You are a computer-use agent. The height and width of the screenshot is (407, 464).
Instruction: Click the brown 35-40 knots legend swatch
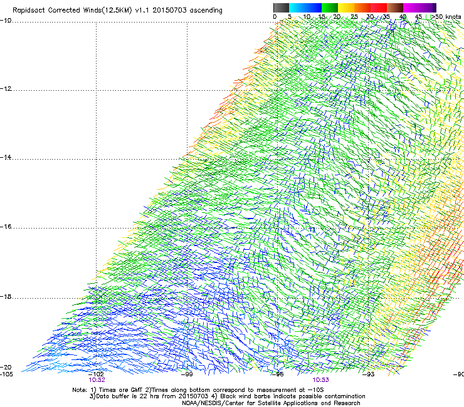(395, 8)
